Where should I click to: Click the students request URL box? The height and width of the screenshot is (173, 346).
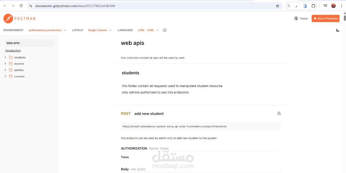(201, 126)
